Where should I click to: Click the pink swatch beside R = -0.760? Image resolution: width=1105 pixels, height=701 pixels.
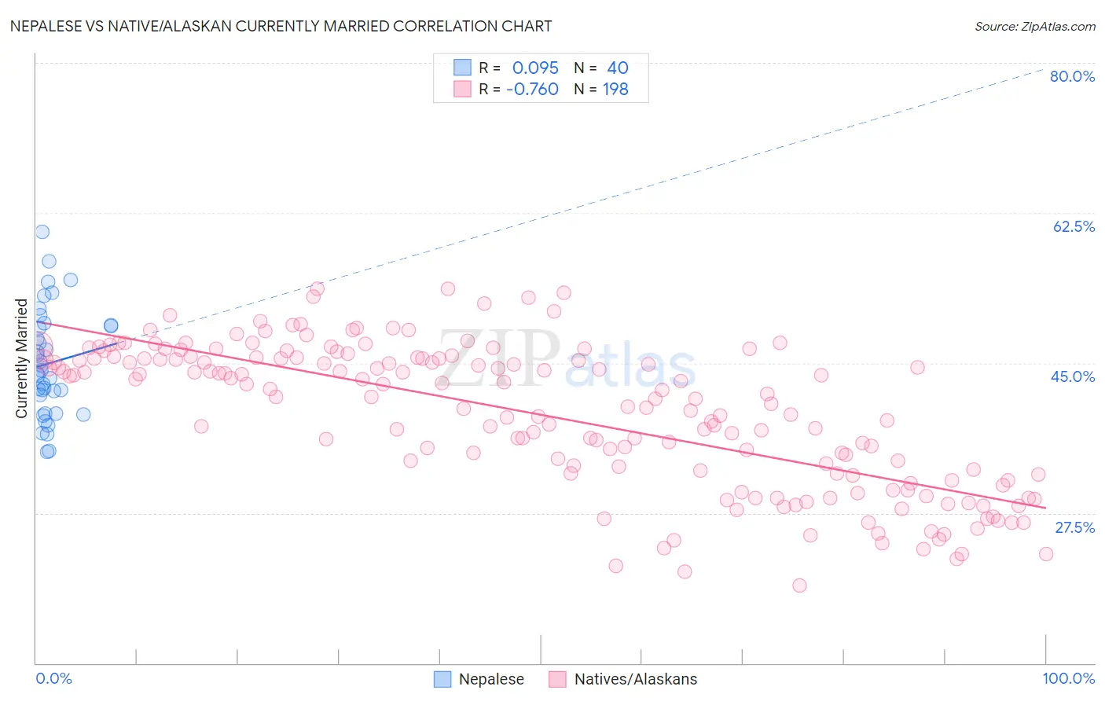tap(462, 89)
